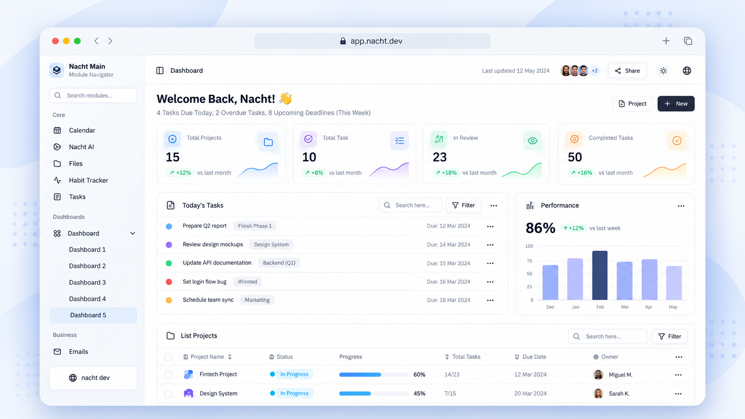Open Performance panel more options

[681, 206]
